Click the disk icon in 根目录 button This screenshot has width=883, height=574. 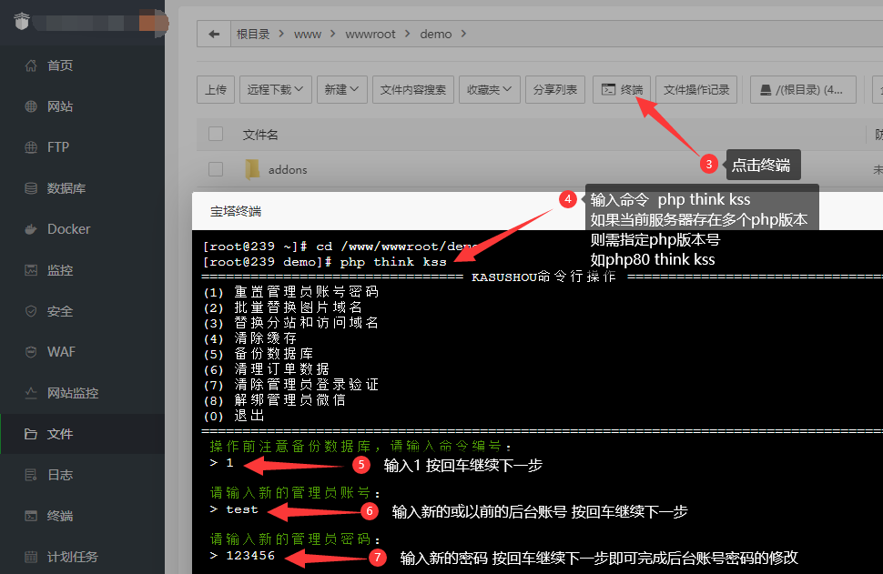pyautogui.click(x=766, y=90)
